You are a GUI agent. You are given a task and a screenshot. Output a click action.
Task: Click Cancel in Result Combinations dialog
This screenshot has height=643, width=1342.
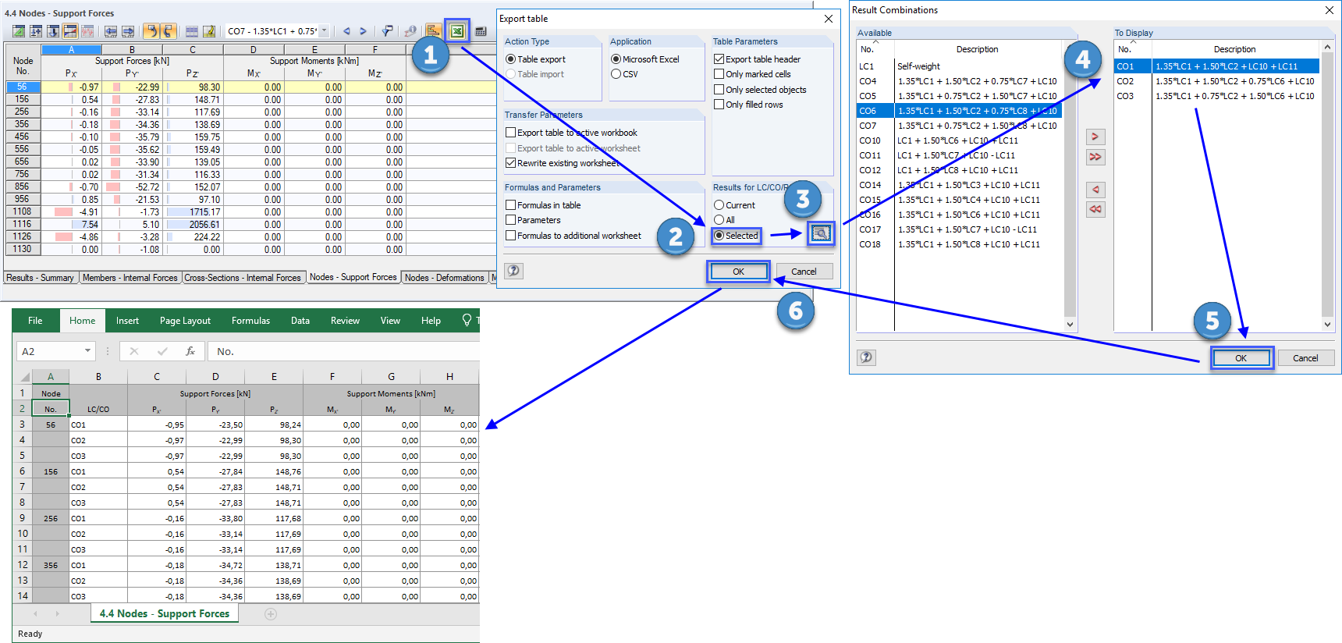point(1305,358)
